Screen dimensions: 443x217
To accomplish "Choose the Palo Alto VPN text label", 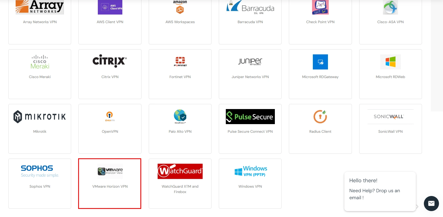I will [180, 132].
